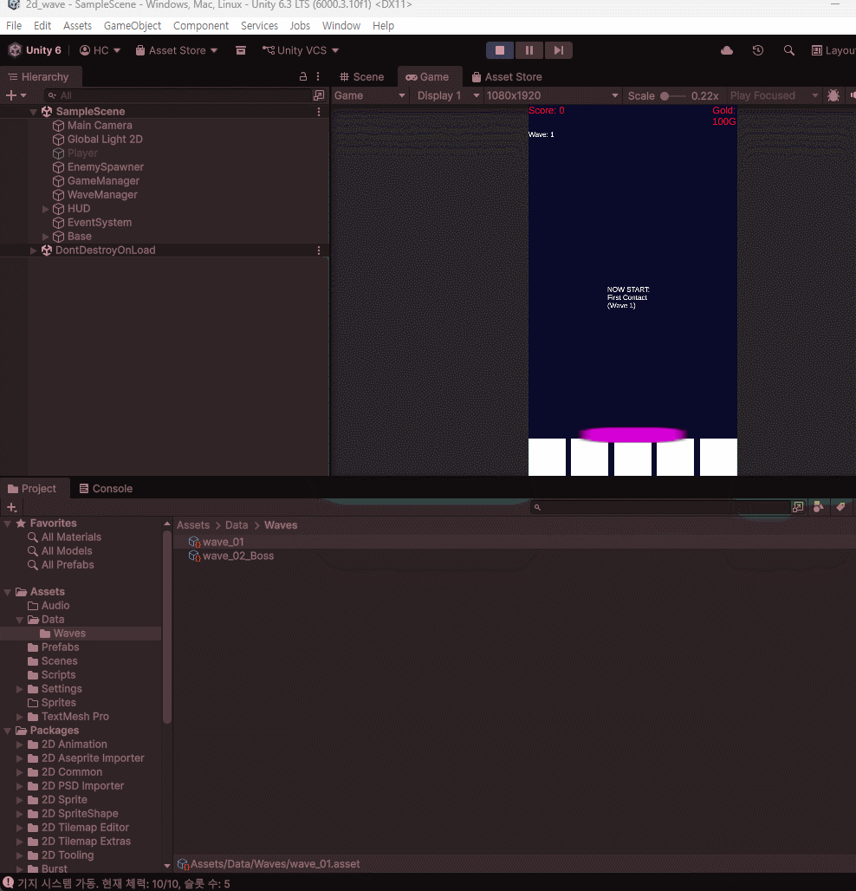The height and width of the screenshot is (891, 856).
Task: Focus the Hierarchy search field
Action: (178, 95)
